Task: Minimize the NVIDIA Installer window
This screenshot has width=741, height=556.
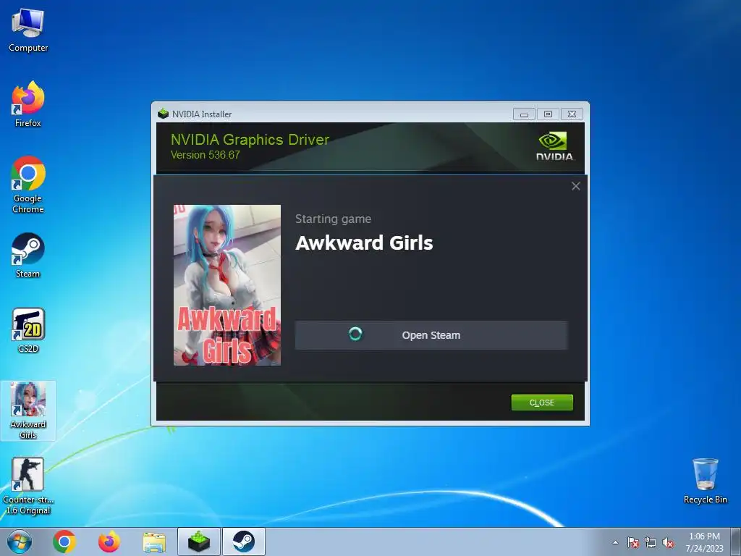Action: coord(524,114)
